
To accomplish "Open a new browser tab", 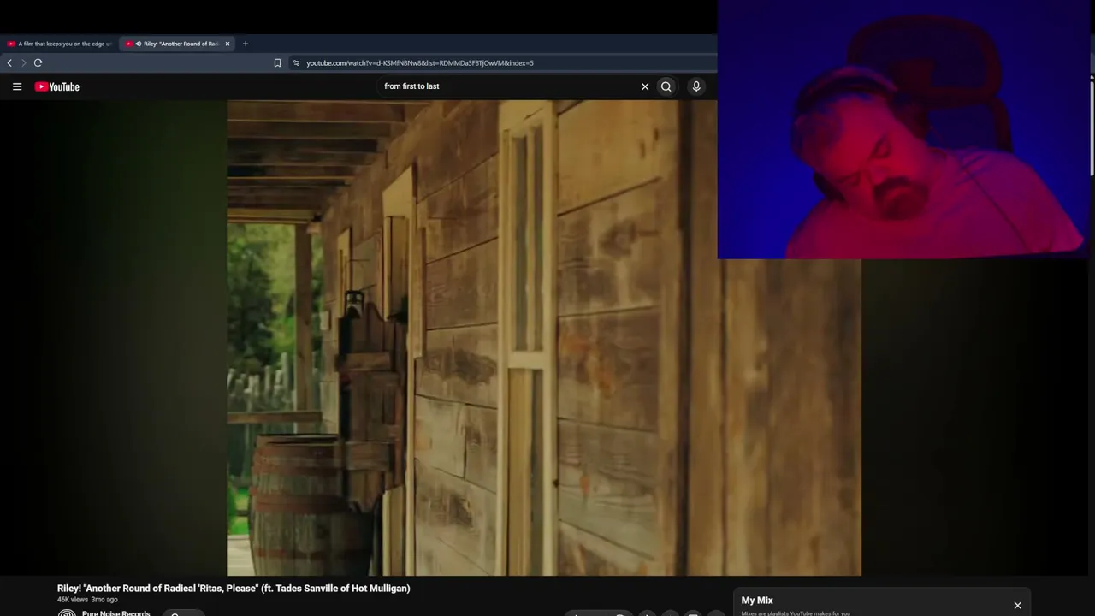I will point(246,44).
